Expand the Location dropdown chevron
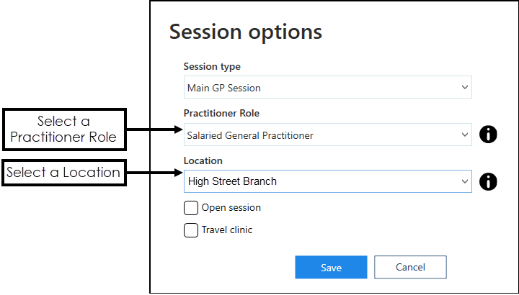The height and width of the screenshot is (295, 519). (463, 181)
